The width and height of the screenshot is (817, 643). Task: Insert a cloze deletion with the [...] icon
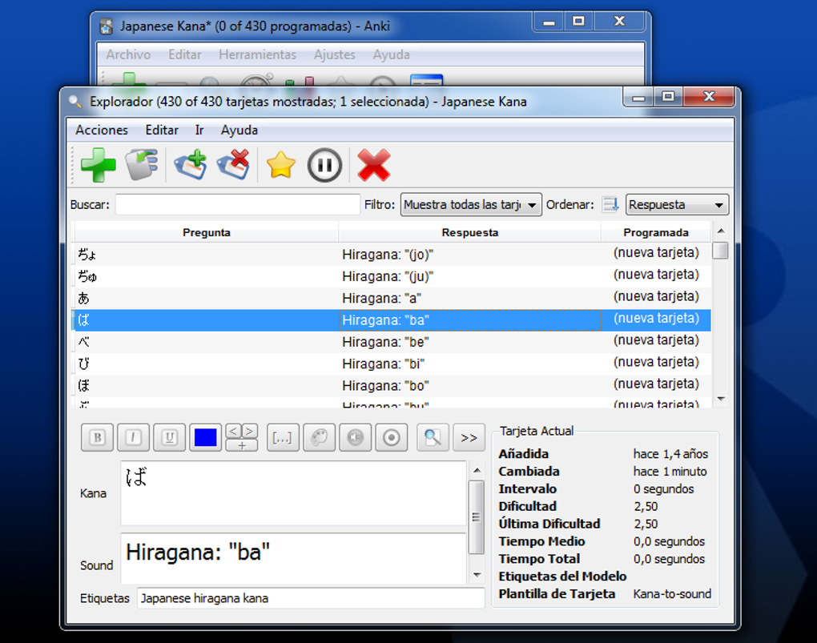pyautogui.click(x=282, y=437)
